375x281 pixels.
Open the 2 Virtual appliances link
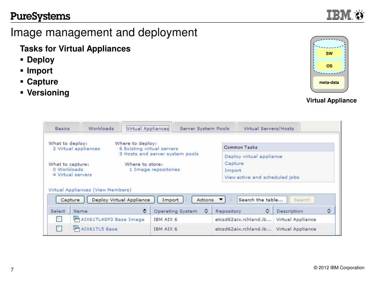[x=77, y=149]
